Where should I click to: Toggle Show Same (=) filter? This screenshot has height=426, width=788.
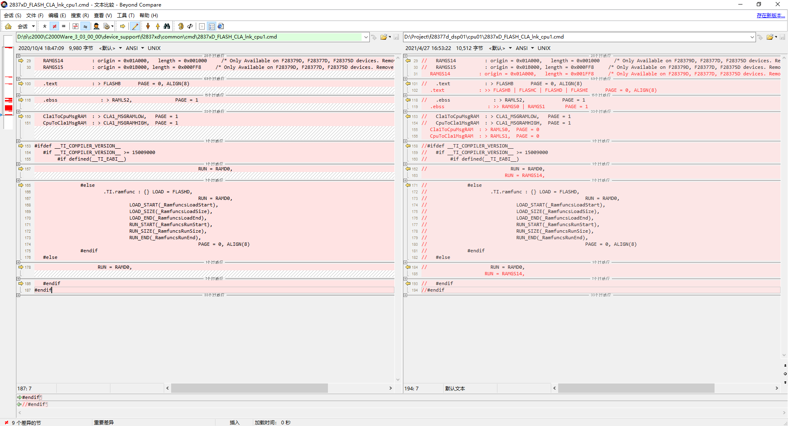(x=64, y=26)
